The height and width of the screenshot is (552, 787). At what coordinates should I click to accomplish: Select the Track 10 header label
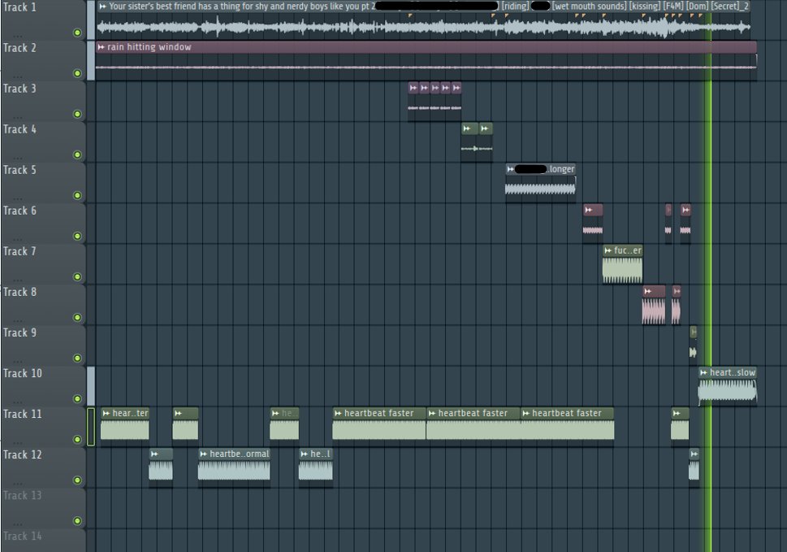(x=22, y=374)
